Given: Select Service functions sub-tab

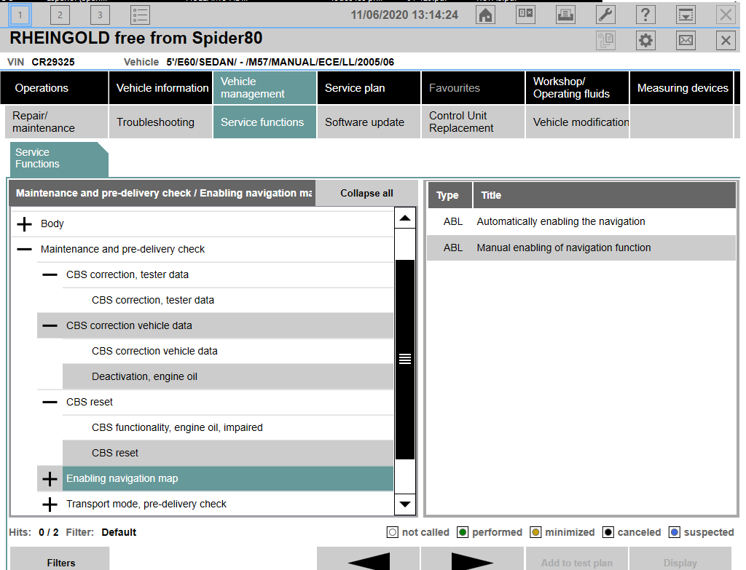Looking at the screenshot, I should click(264, 122).
